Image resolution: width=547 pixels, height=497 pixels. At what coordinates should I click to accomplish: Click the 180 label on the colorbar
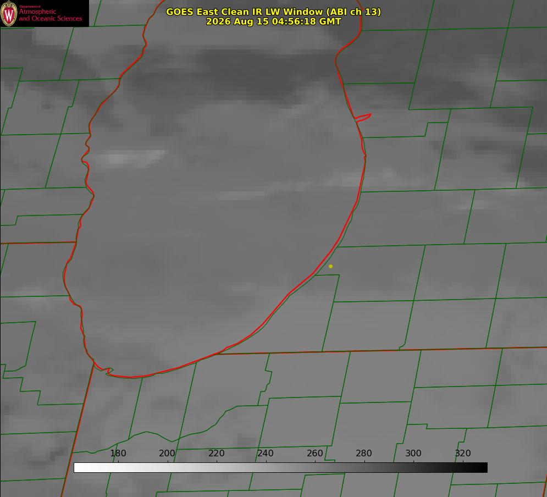(x=118, y=453)
